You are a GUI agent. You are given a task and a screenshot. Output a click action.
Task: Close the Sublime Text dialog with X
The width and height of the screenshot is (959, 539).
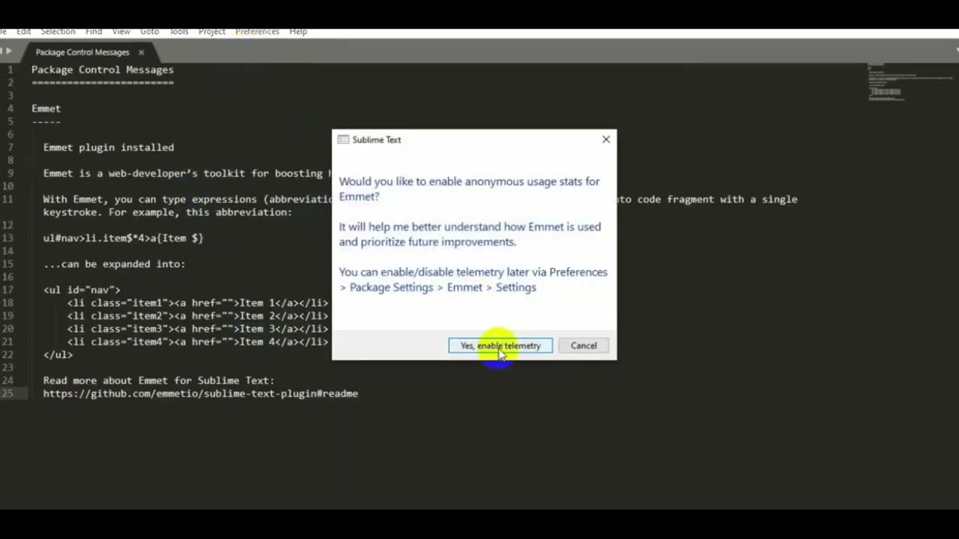pos(606,139)
